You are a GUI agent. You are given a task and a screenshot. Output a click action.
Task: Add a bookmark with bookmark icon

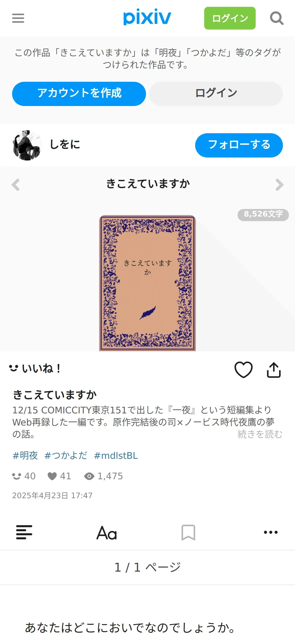coord(188,532)
